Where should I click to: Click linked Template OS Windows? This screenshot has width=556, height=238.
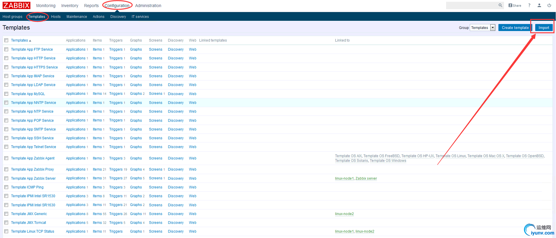pos(388,161)
